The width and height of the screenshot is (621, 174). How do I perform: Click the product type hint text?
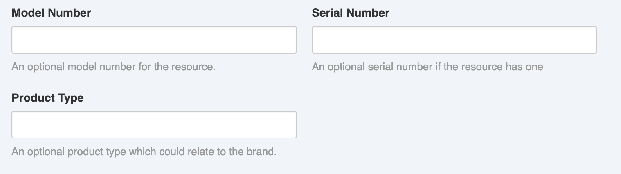click(144, 152)
